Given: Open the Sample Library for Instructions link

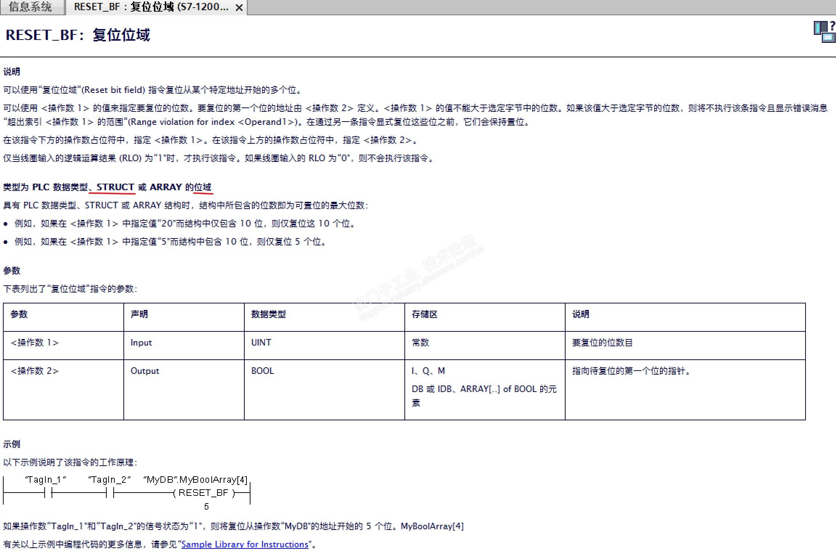Looking at the screenshot, I should click(x=245, y=544).
